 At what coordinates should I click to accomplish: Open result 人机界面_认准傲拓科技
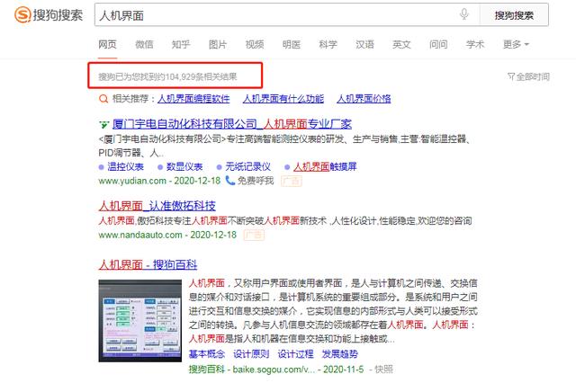point(157,206)
